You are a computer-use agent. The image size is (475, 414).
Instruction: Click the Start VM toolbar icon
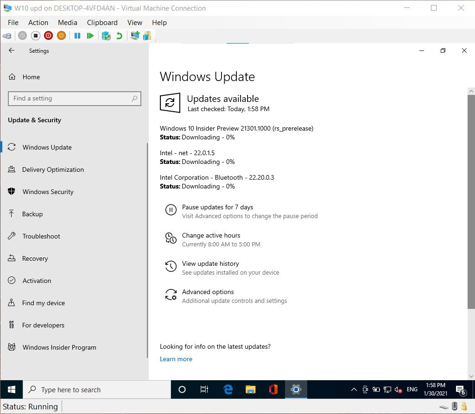(x=22, y=36)
